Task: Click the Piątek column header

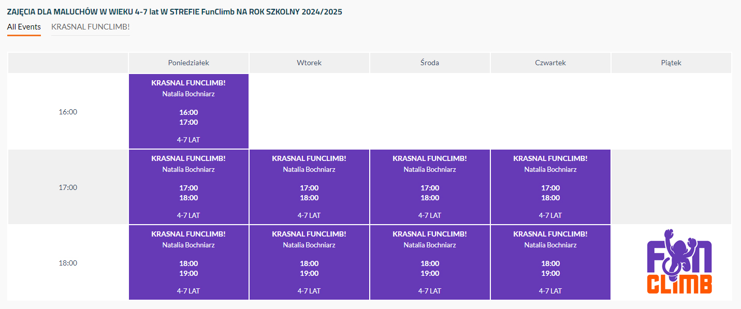Action: (671, 63)
